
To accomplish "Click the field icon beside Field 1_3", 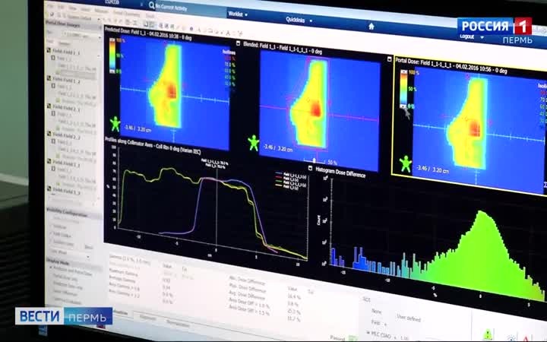I will [49, 161].
